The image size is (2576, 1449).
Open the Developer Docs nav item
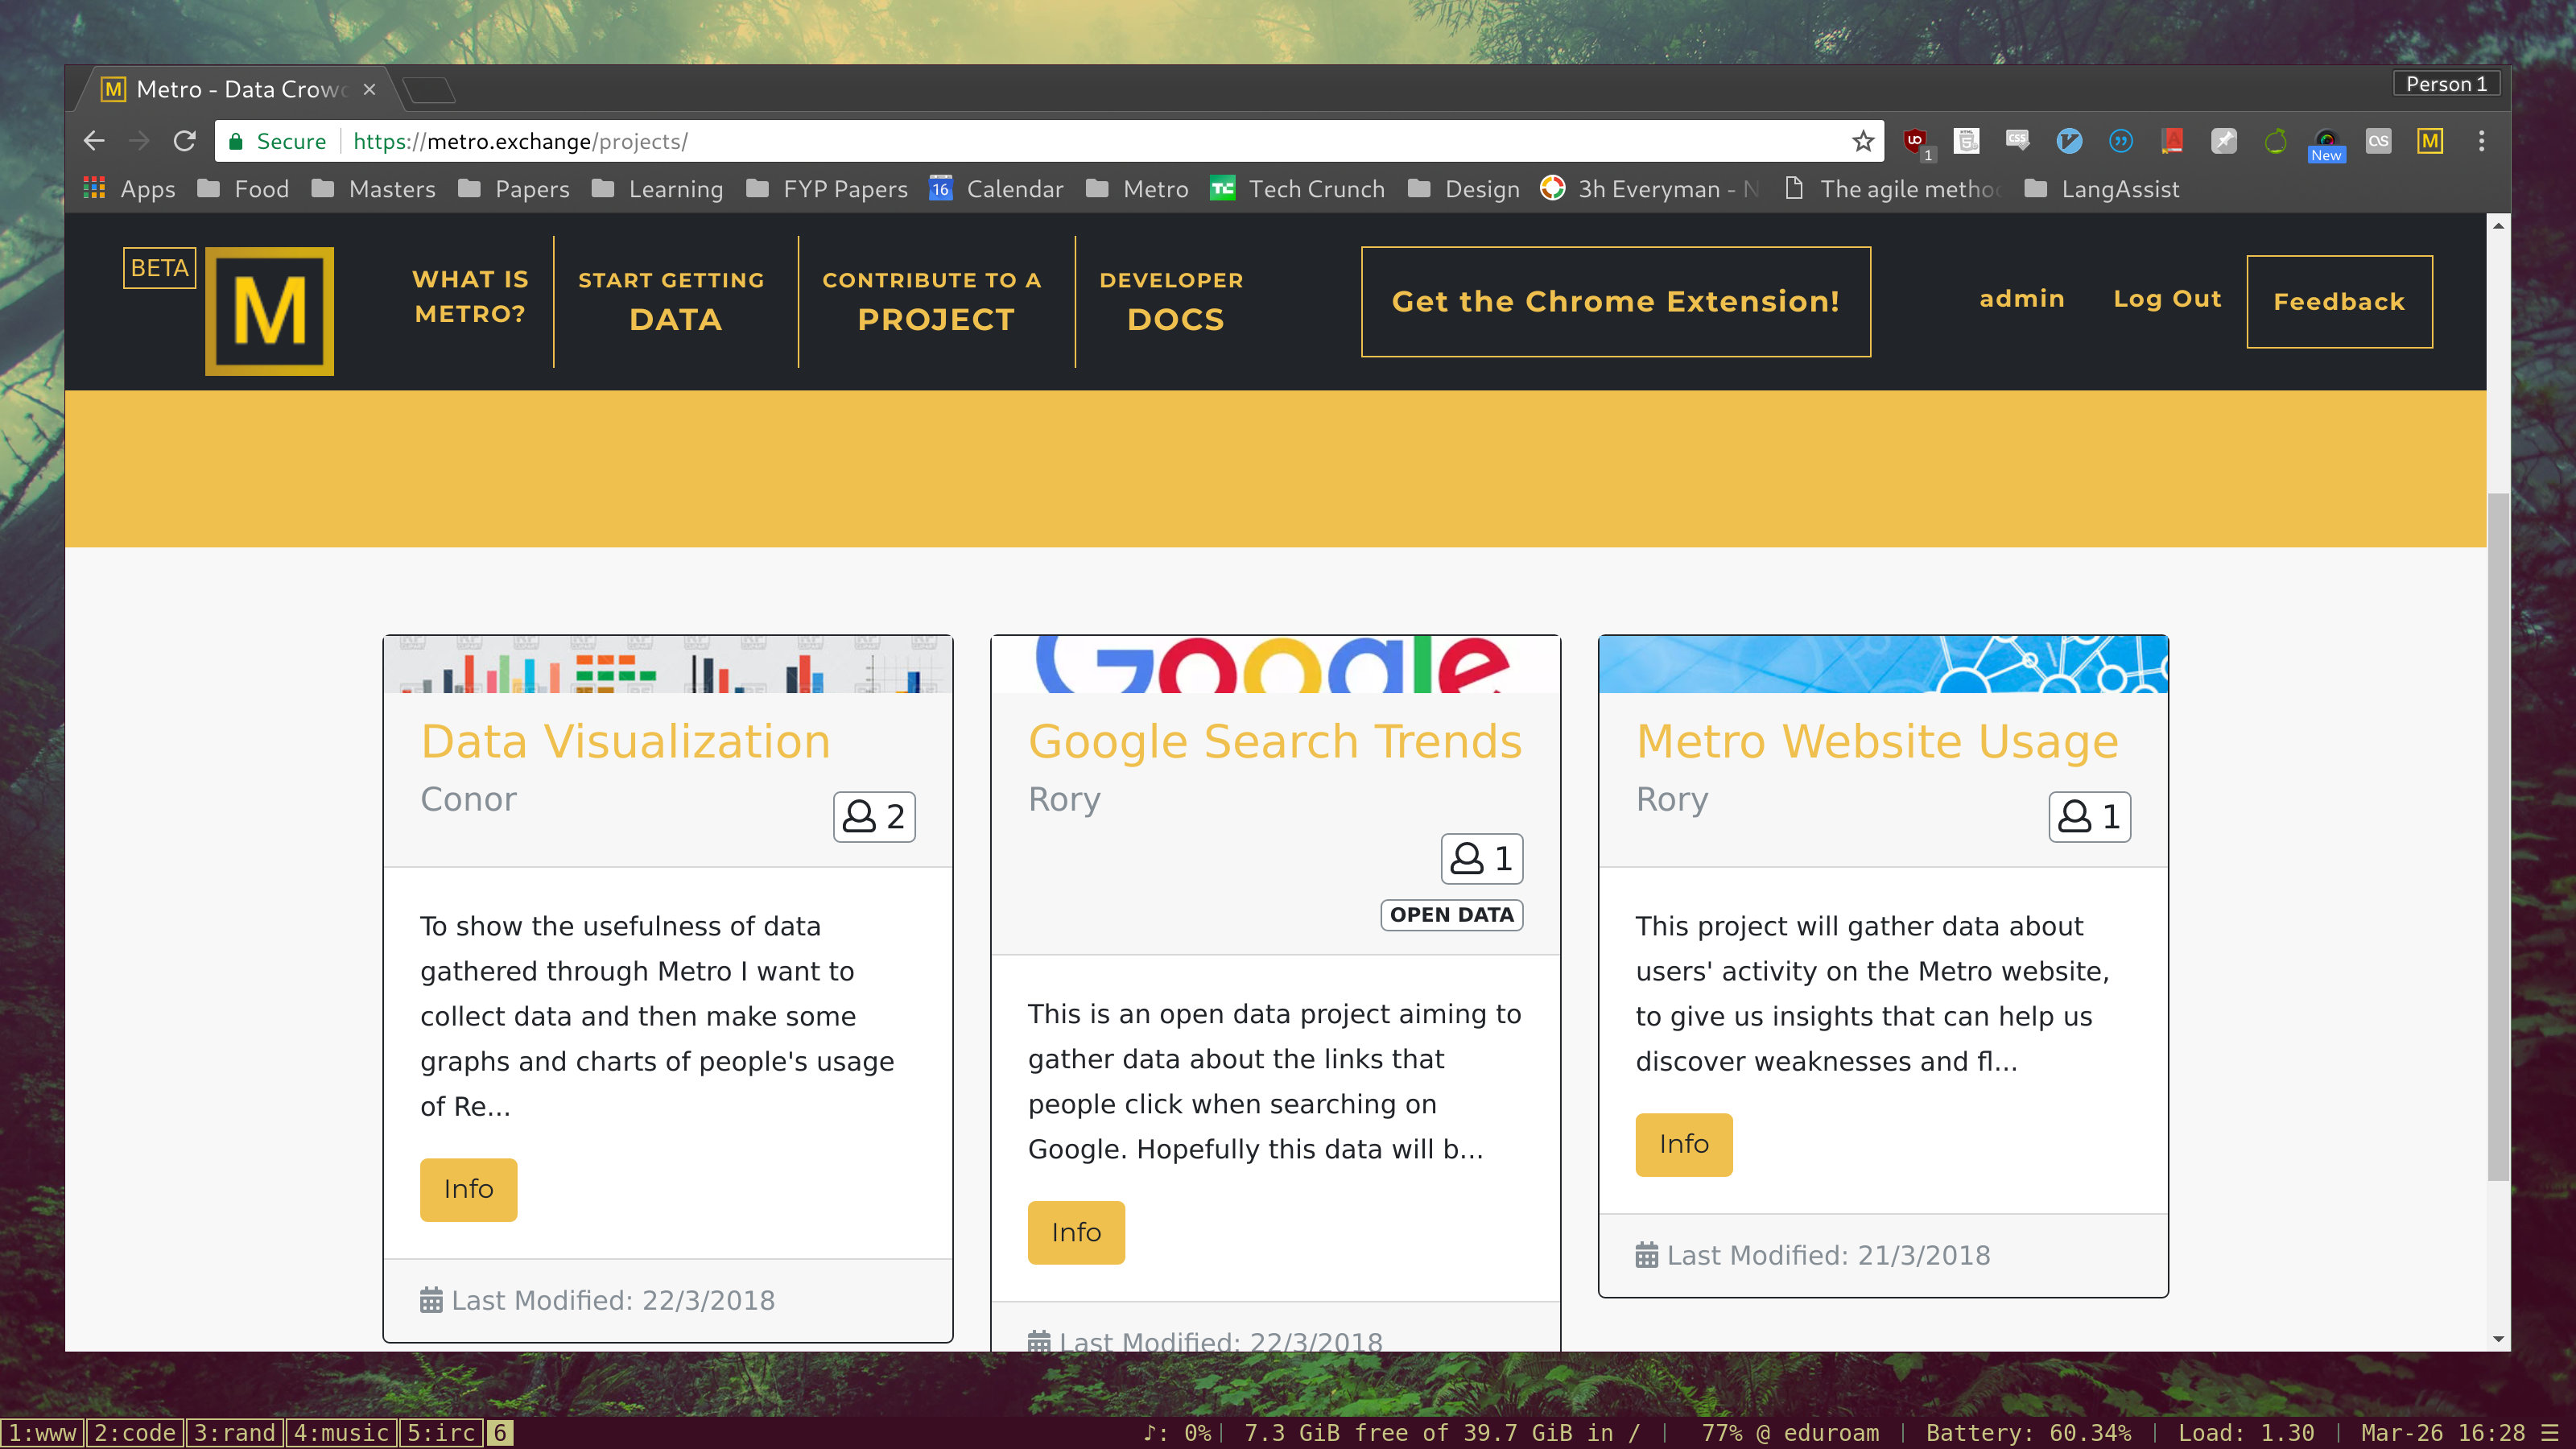pos(1172,301)
